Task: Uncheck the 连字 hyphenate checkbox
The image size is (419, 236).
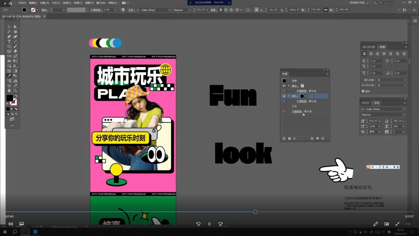Action: click(363, 91)
